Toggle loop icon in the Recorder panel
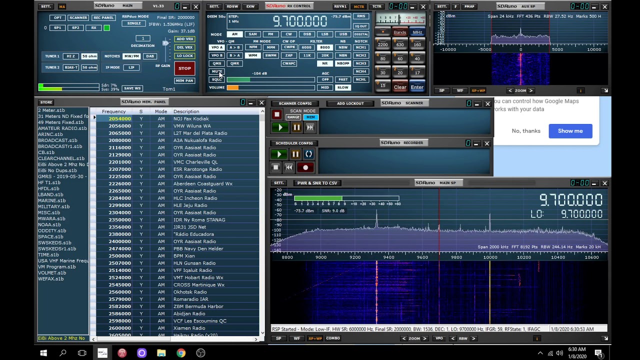The image size is (640, 360). click(x=308, y=154)
